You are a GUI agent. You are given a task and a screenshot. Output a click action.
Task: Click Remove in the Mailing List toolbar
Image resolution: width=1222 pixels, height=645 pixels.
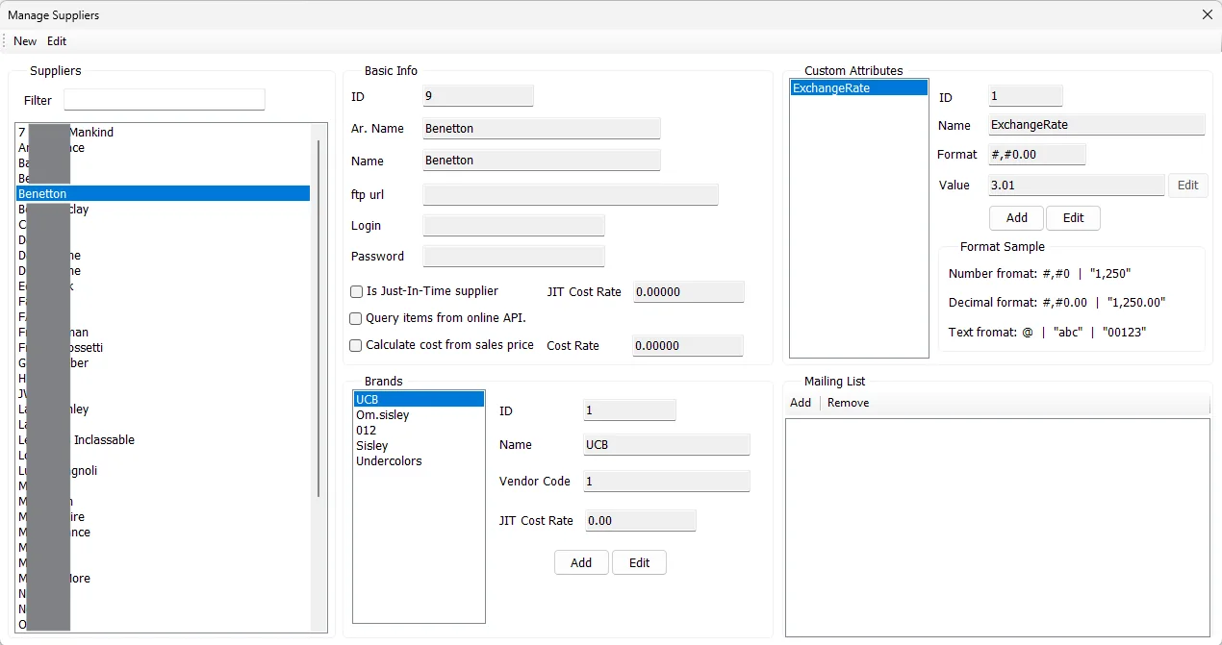848,403
